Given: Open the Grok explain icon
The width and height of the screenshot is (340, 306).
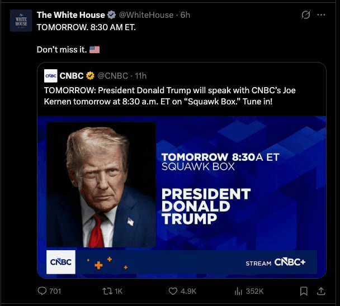Looking at the screenshot, I should tap(305, 15).
